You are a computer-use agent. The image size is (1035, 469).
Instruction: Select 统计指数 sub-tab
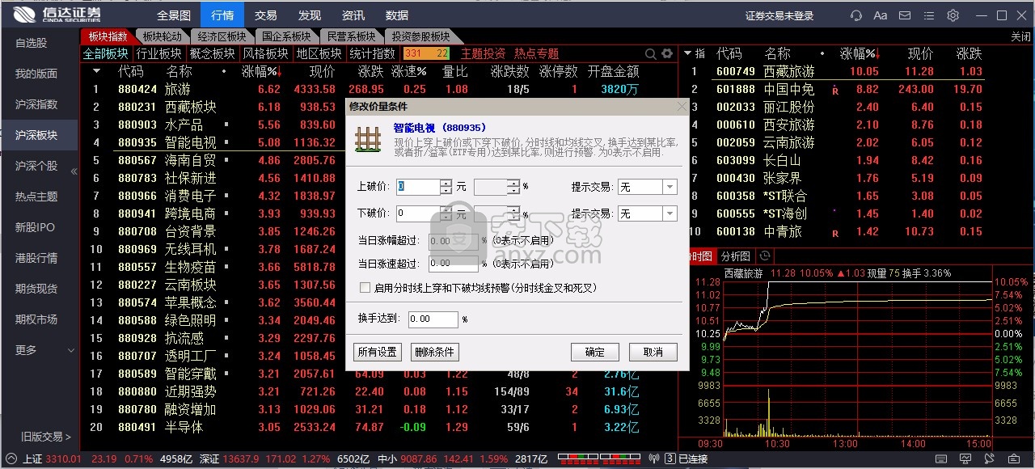tap(372, 53)
